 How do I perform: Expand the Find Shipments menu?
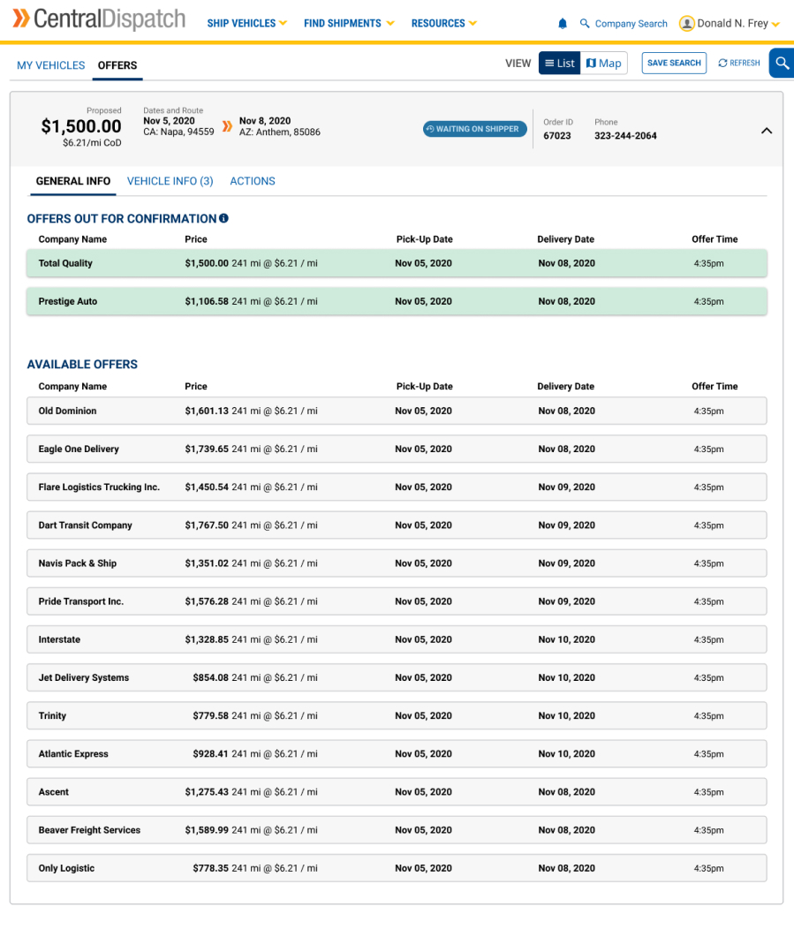[x=348, y=24]
